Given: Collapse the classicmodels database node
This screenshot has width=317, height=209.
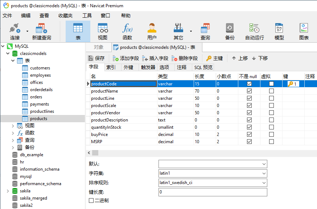Looking at the screenshot, I should pos(8,54).
